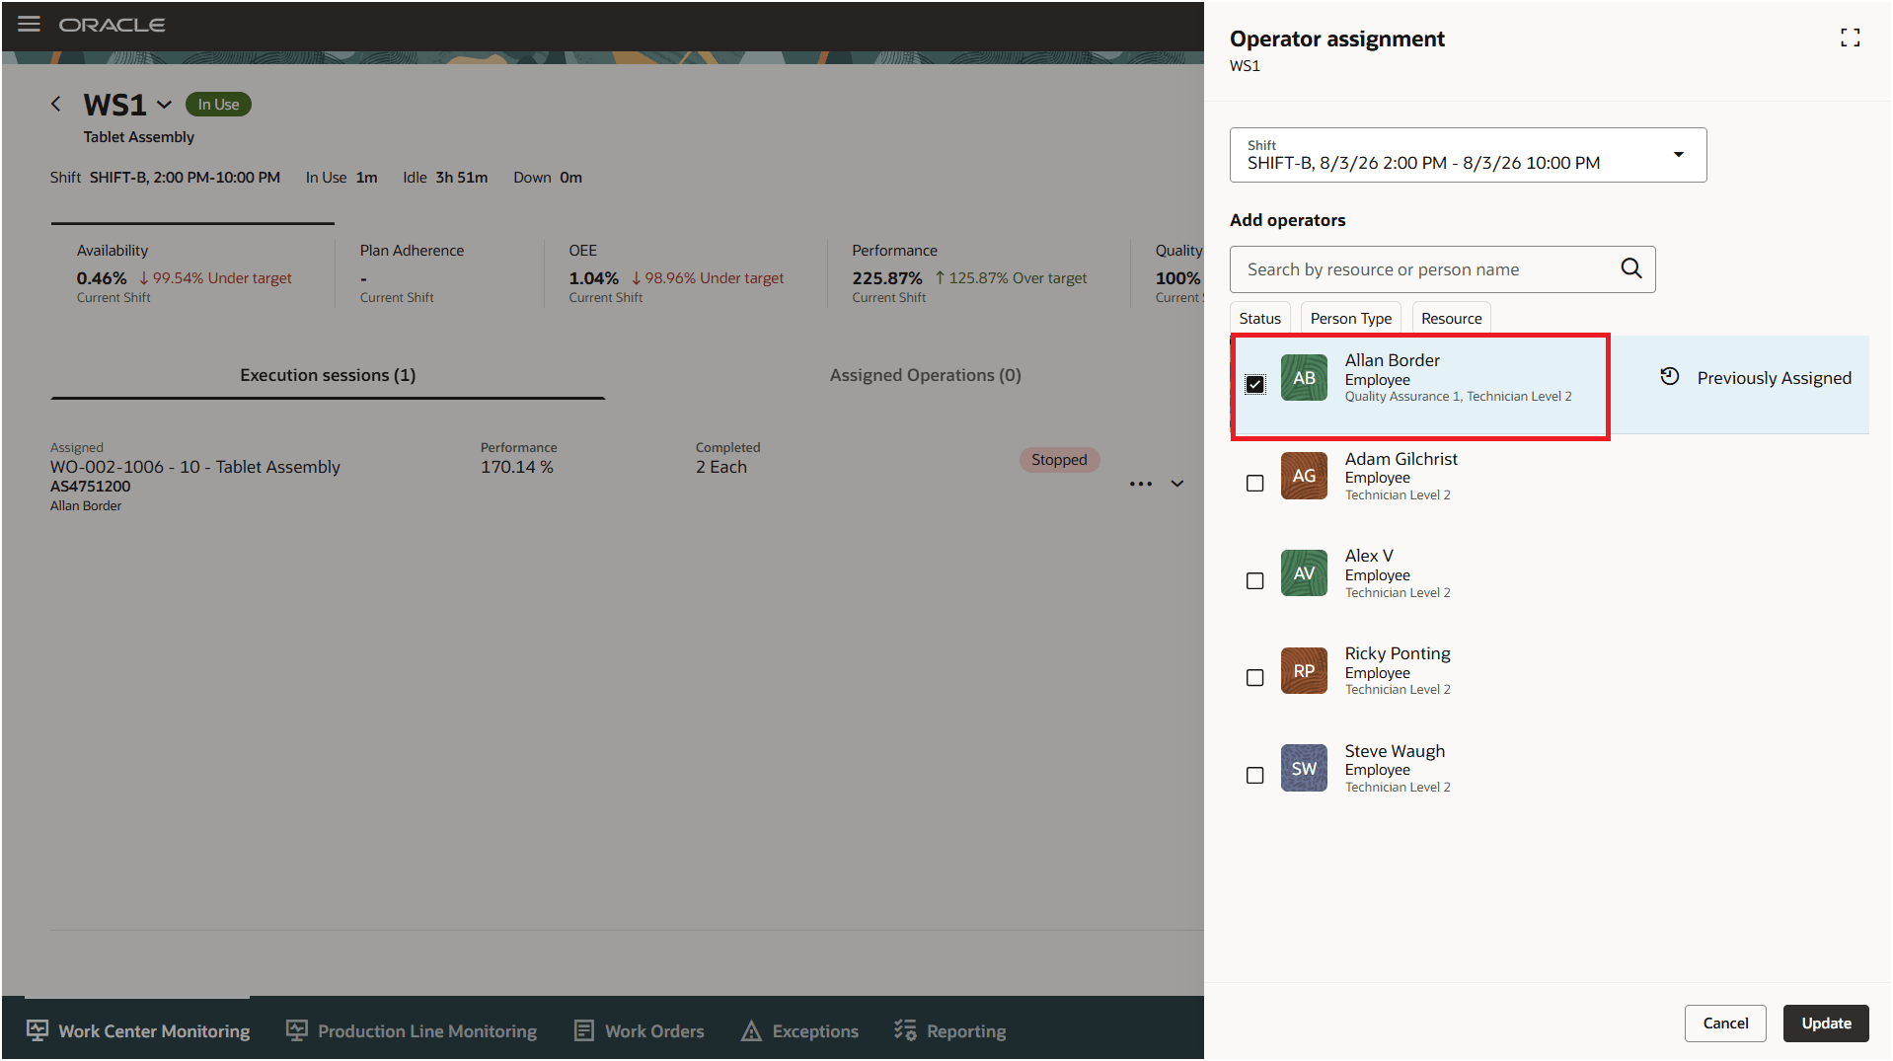Select the Adam Gilchrist AG avatar
Image resolution: width=1893 pixels, height=1061 pixels.
1303,476
